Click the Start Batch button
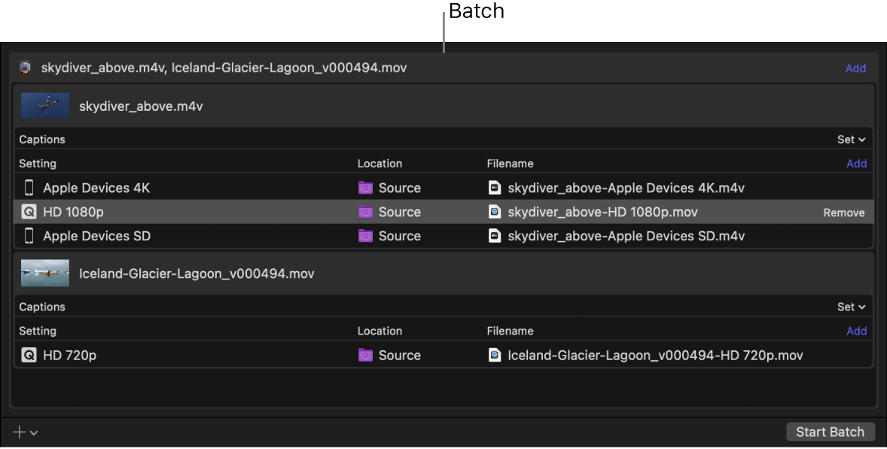 pyautogui.click(x=831, y=432)
